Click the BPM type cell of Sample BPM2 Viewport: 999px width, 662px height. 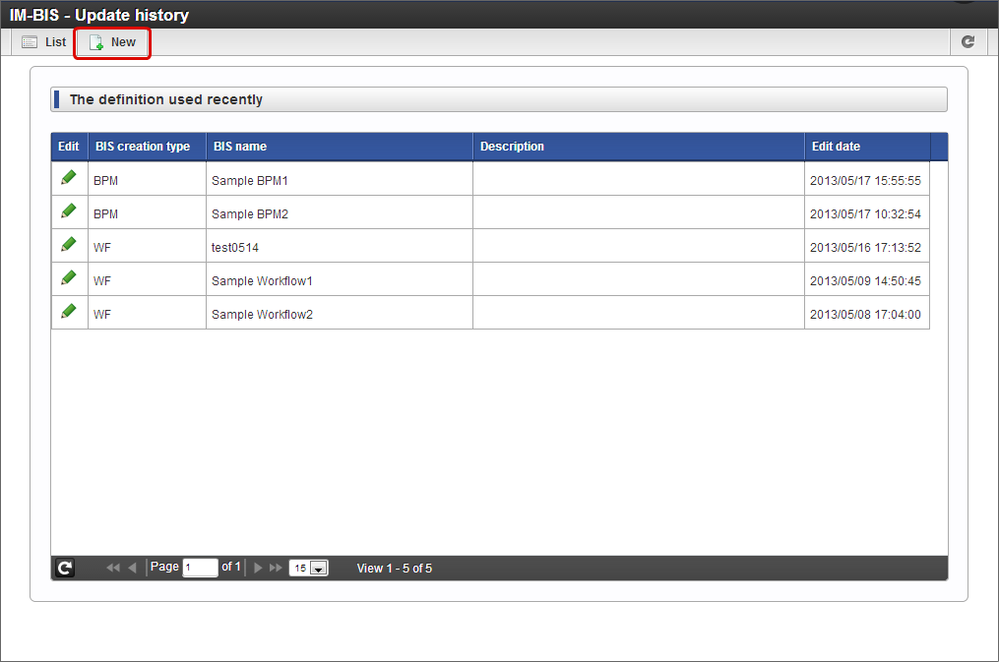[147, 212]
